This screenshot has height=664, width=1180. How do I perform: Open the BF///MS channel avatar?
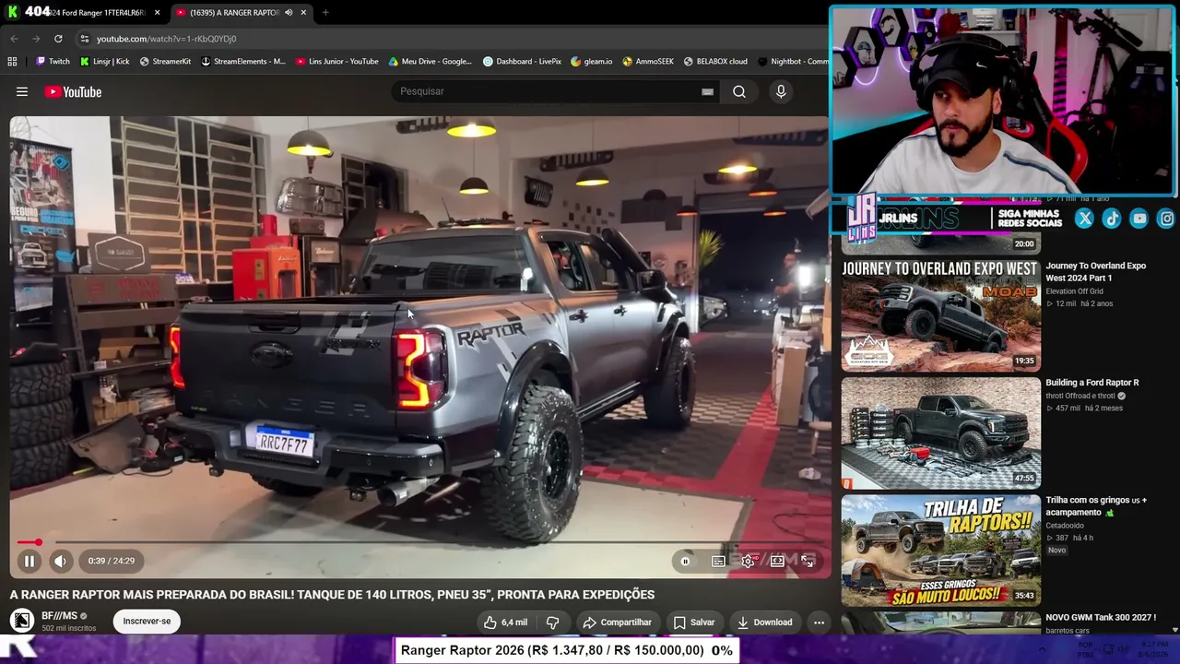[22, 621]
